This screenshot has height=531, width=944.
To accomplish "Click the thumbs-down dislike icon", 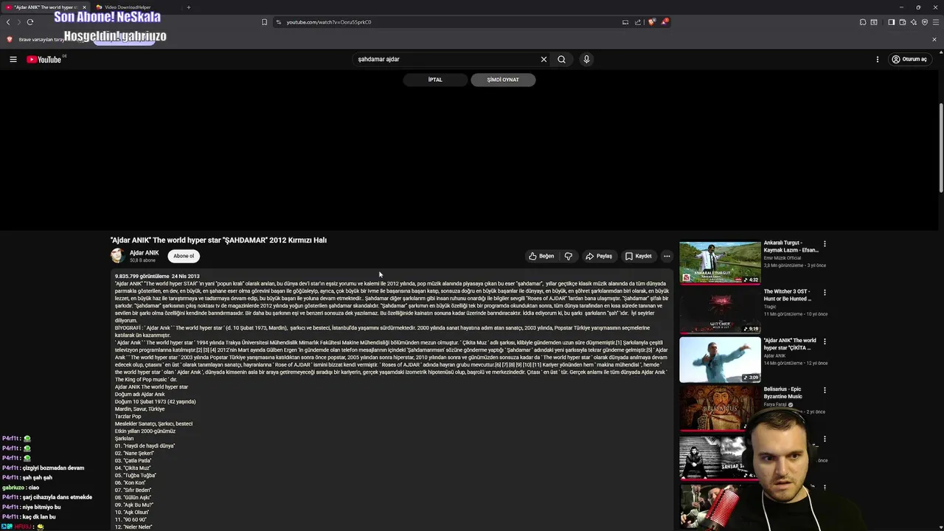I will coord(569,256).
